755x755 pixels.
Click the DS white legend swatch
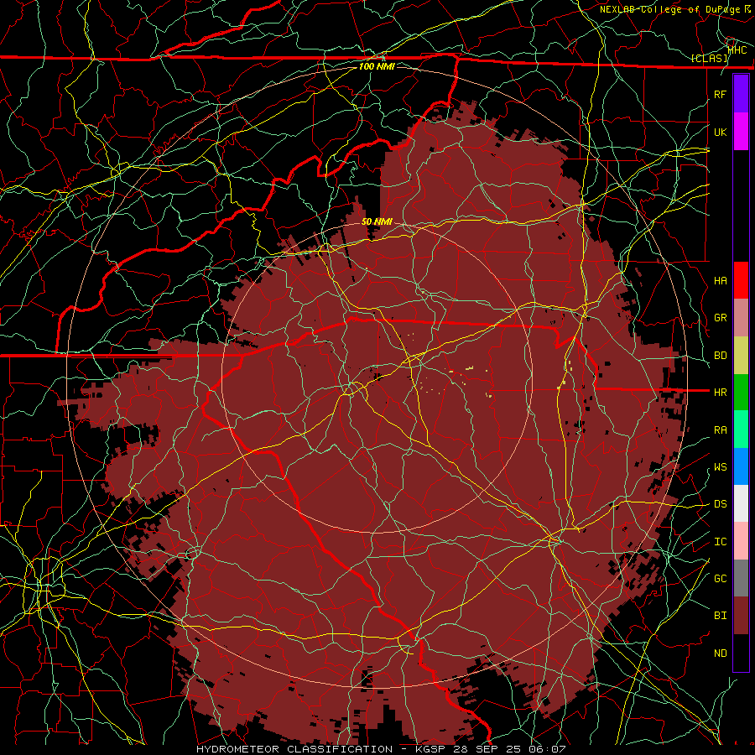pyautogui.click(x=741, y=503)
